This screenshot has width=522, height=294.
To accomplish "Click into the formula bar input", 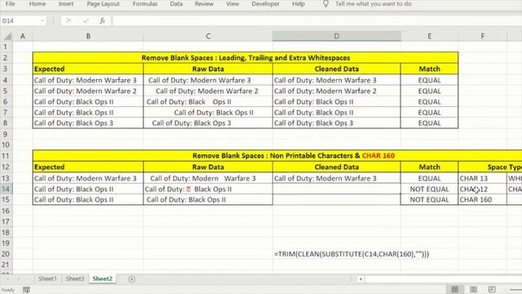I will coord(316,20).
